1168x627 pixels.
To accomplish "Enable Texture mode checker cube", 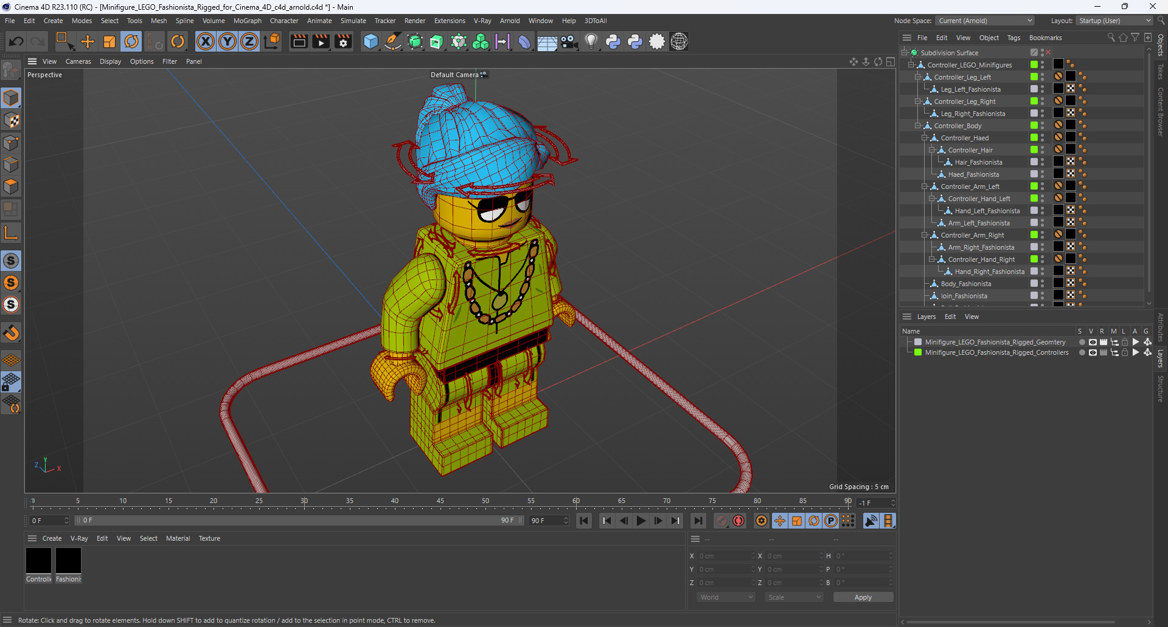I will pos(11,120).
